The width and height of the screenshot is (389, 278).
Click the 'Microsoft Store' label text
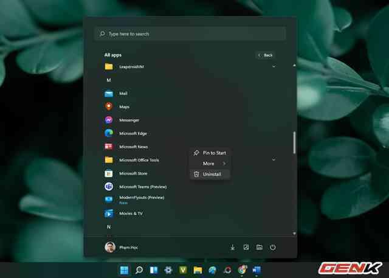pyautogui.click(x=133, y=173)
